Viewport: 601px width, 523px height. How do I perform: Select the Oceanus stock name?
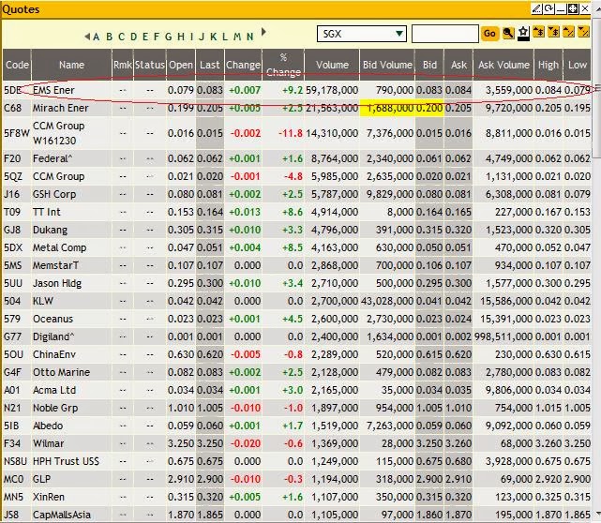53,319
